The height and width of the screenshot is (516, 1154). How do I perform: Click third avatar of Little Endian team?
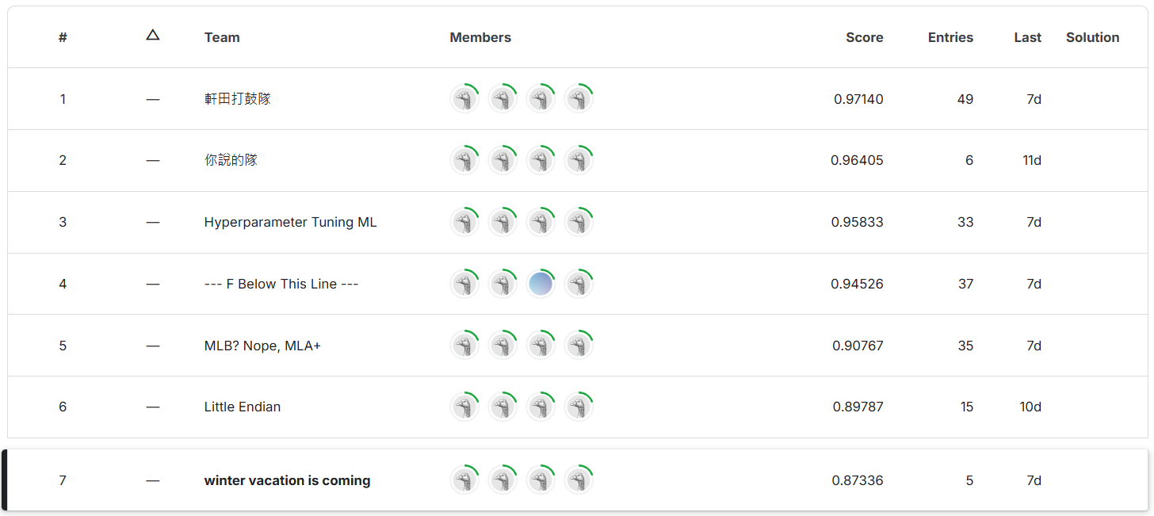coord(541,407)
